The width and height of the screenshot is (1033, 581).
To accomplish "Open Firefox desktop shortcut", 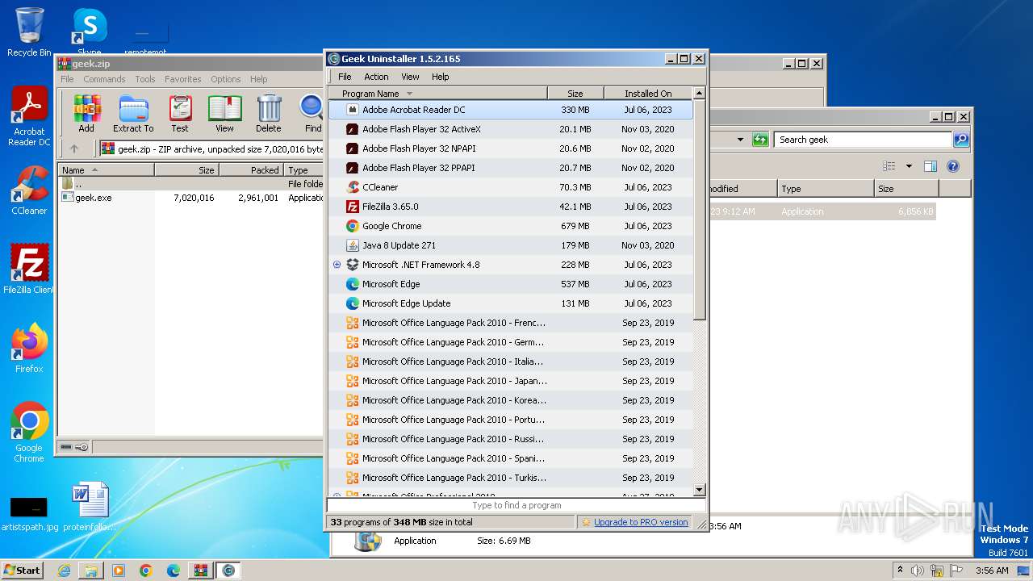I will pyautogui.click(x=29, y=348).
